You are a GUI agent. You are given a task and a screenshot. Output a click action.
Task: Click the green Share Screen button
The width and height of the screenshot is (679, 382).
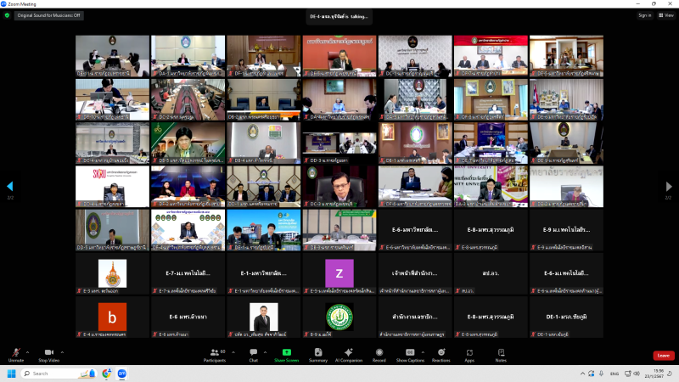tap(286, 354)
